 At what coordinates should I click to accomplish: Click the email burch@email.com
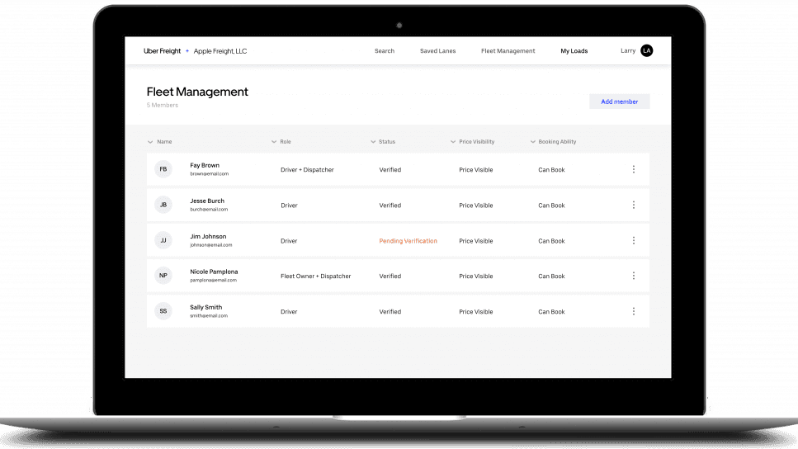(x=209, y=209)
